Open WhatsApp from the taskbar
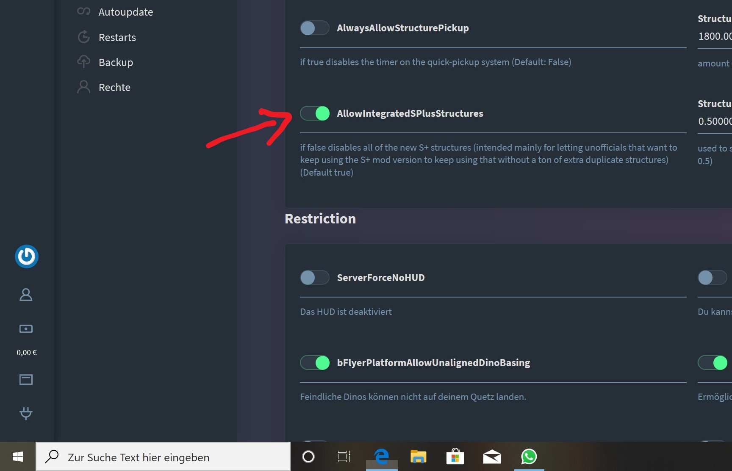 (x=529, y=457)
